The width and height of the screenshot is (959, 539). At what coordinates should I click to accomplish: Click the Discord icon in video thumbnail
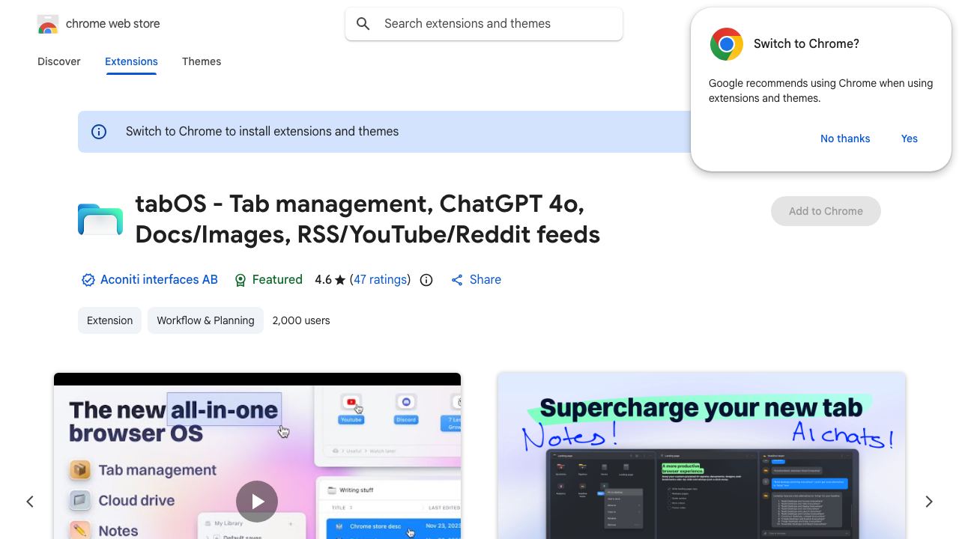point(406,403)
